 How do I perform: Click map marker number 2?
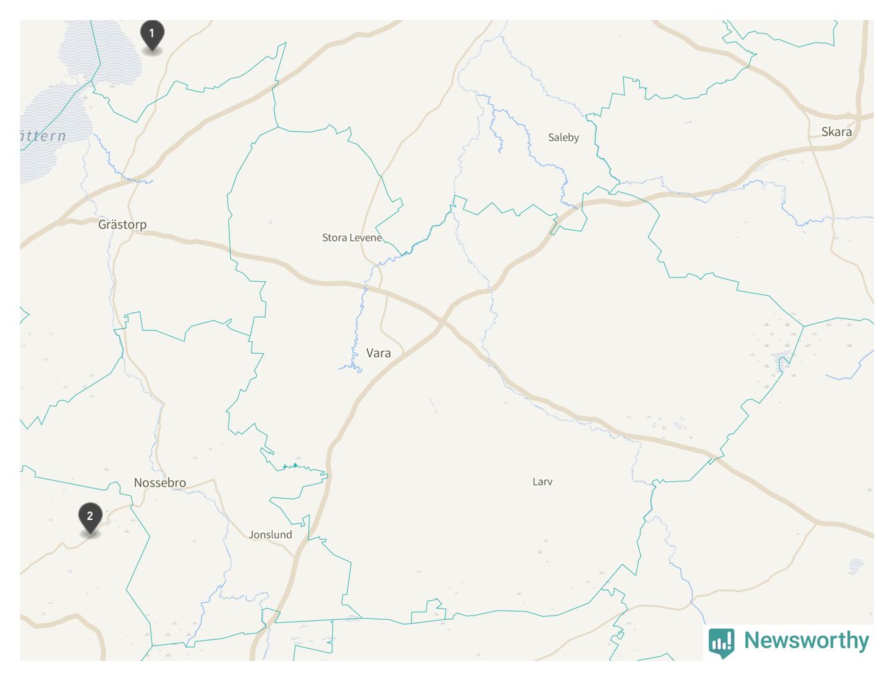point(90,518)
